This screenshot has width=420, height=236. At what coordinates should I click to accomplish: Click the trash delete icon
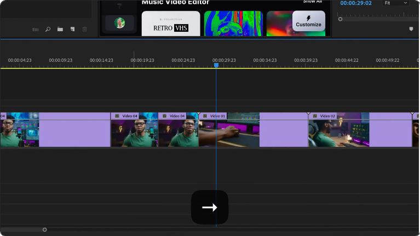pos(84,29)
